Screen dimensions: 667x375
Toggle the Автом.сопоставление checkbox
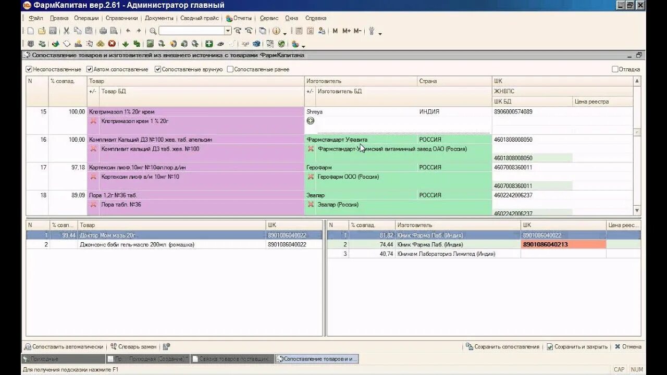(x=90, y=69)
